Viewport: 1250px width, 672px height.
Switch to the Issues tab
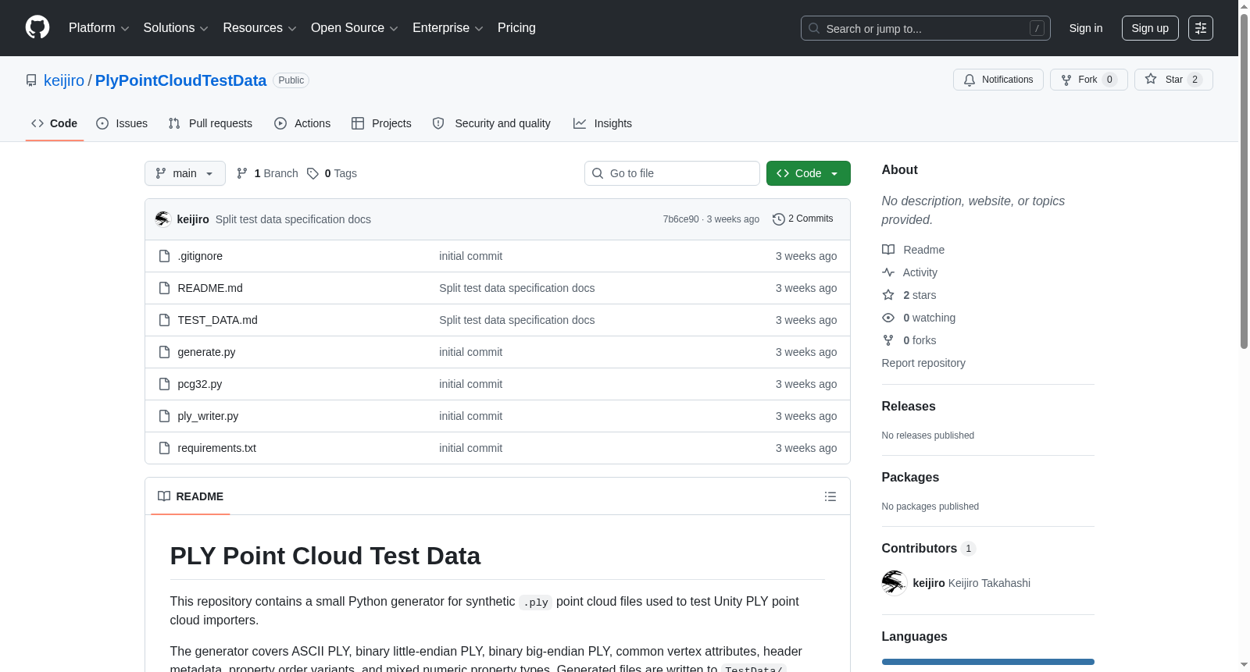point(122,123)
